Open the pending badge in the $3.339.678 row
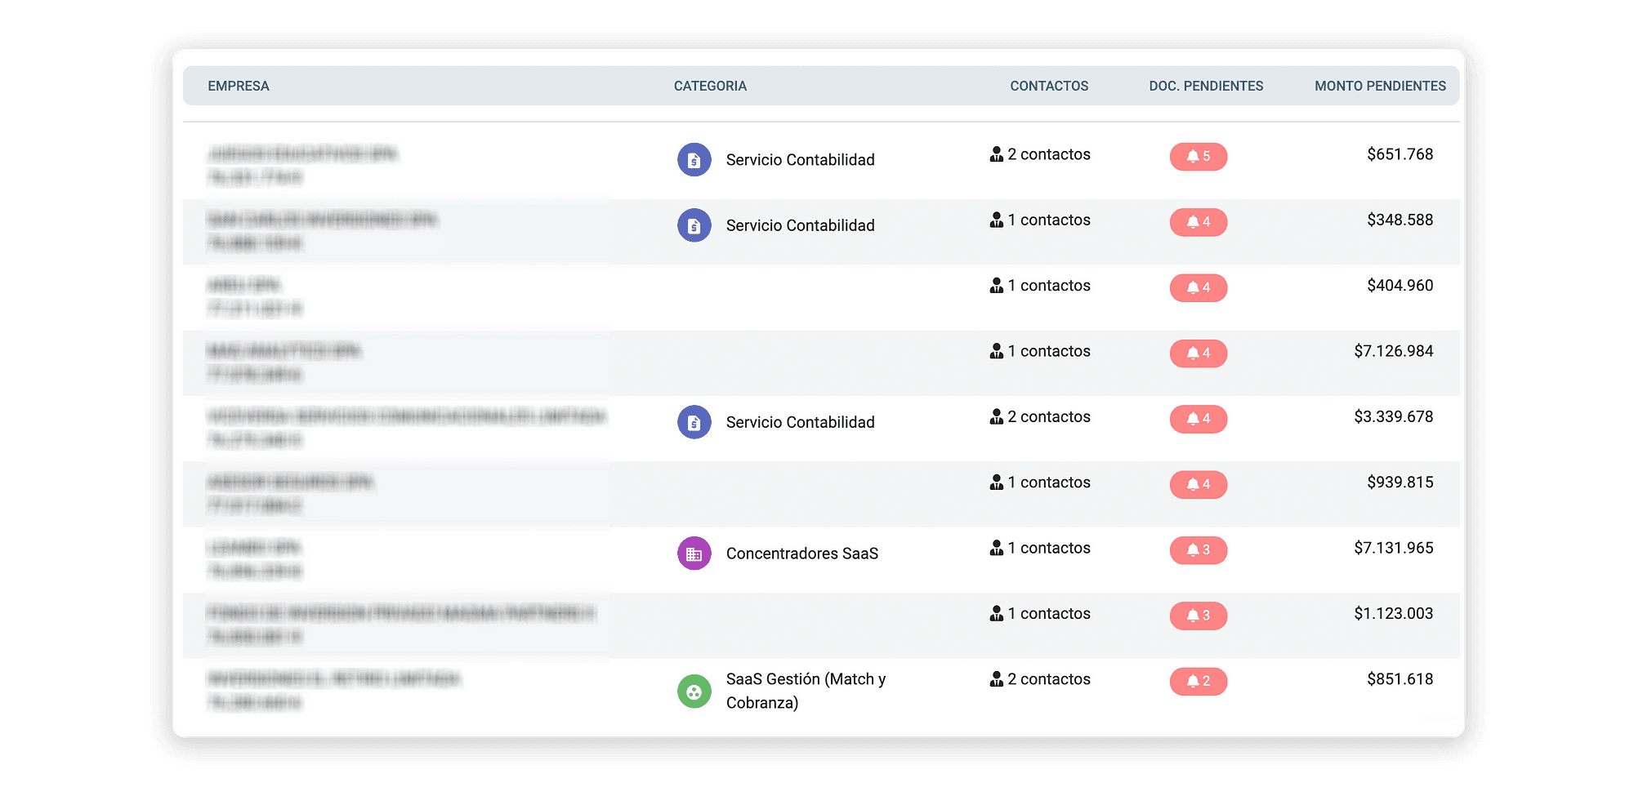This screenshot has height=796, width=1634. (x=1199, y=419)
